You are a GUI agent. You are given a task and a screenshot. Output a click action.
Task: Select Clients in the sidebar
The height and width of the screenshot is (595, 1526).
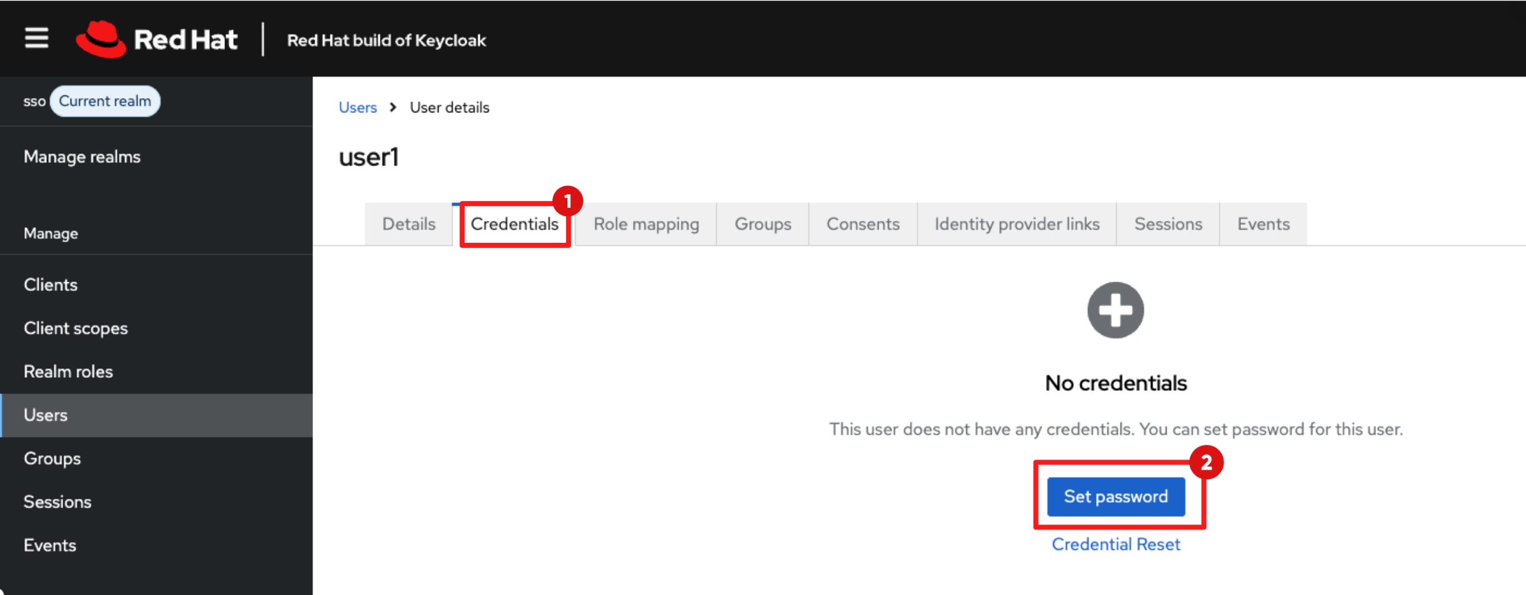(51, 284)
